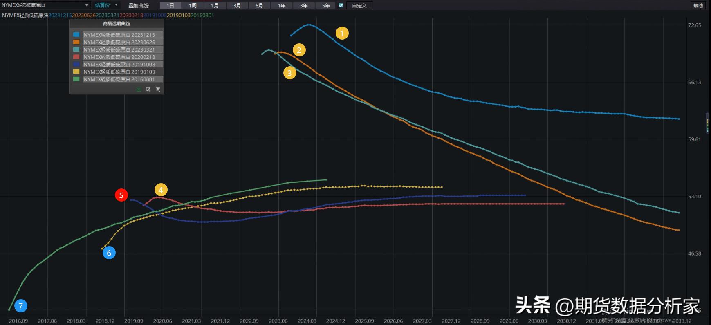The width and height of the screenshot is (711, 325).
Task: Expand the 结算价 price type dropdown
Action: click(106, 5)
